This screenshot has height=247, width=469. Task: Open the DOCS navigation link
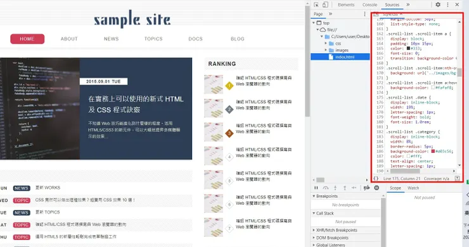195,39
